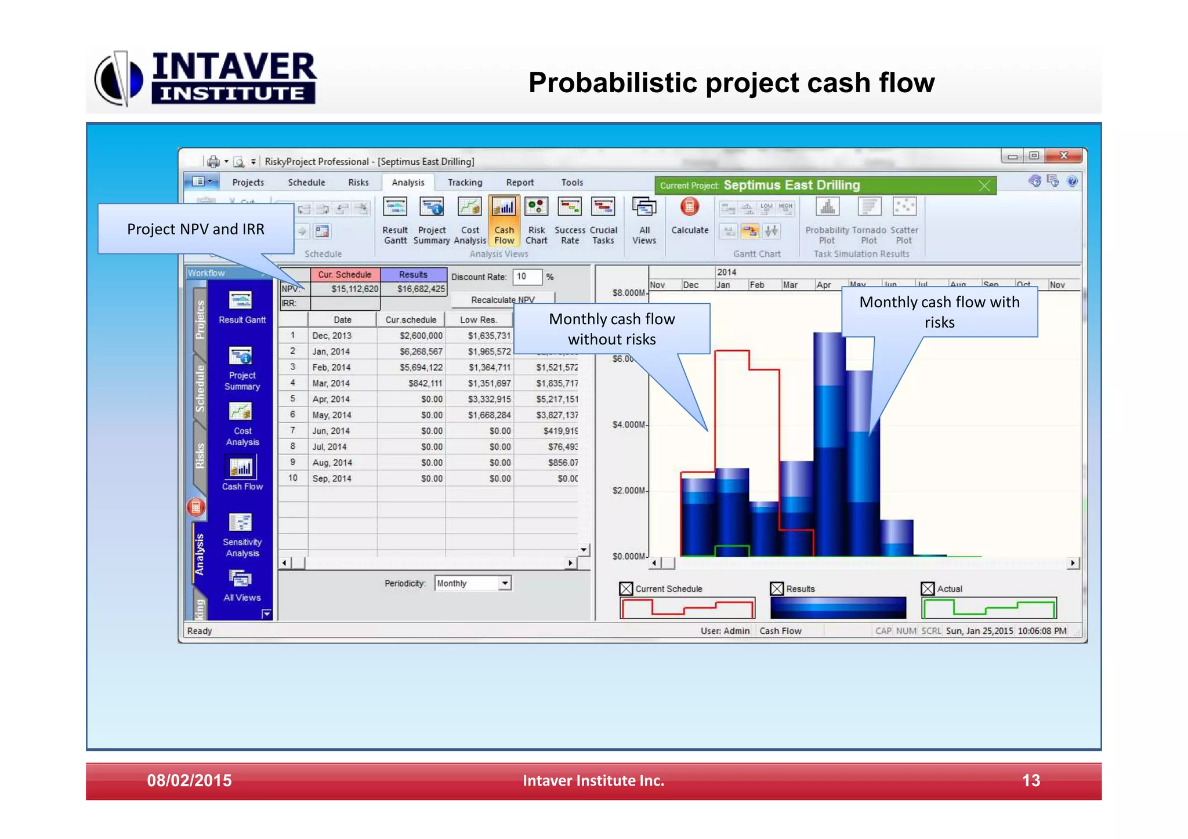1188x839 pixels.
Task: Open the application menu button dropdown
Action: (202, 181)
